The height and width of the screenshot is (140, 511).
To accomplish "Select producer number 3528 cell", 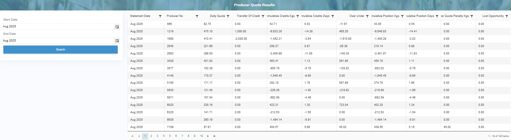I will (x=183, y=61).
